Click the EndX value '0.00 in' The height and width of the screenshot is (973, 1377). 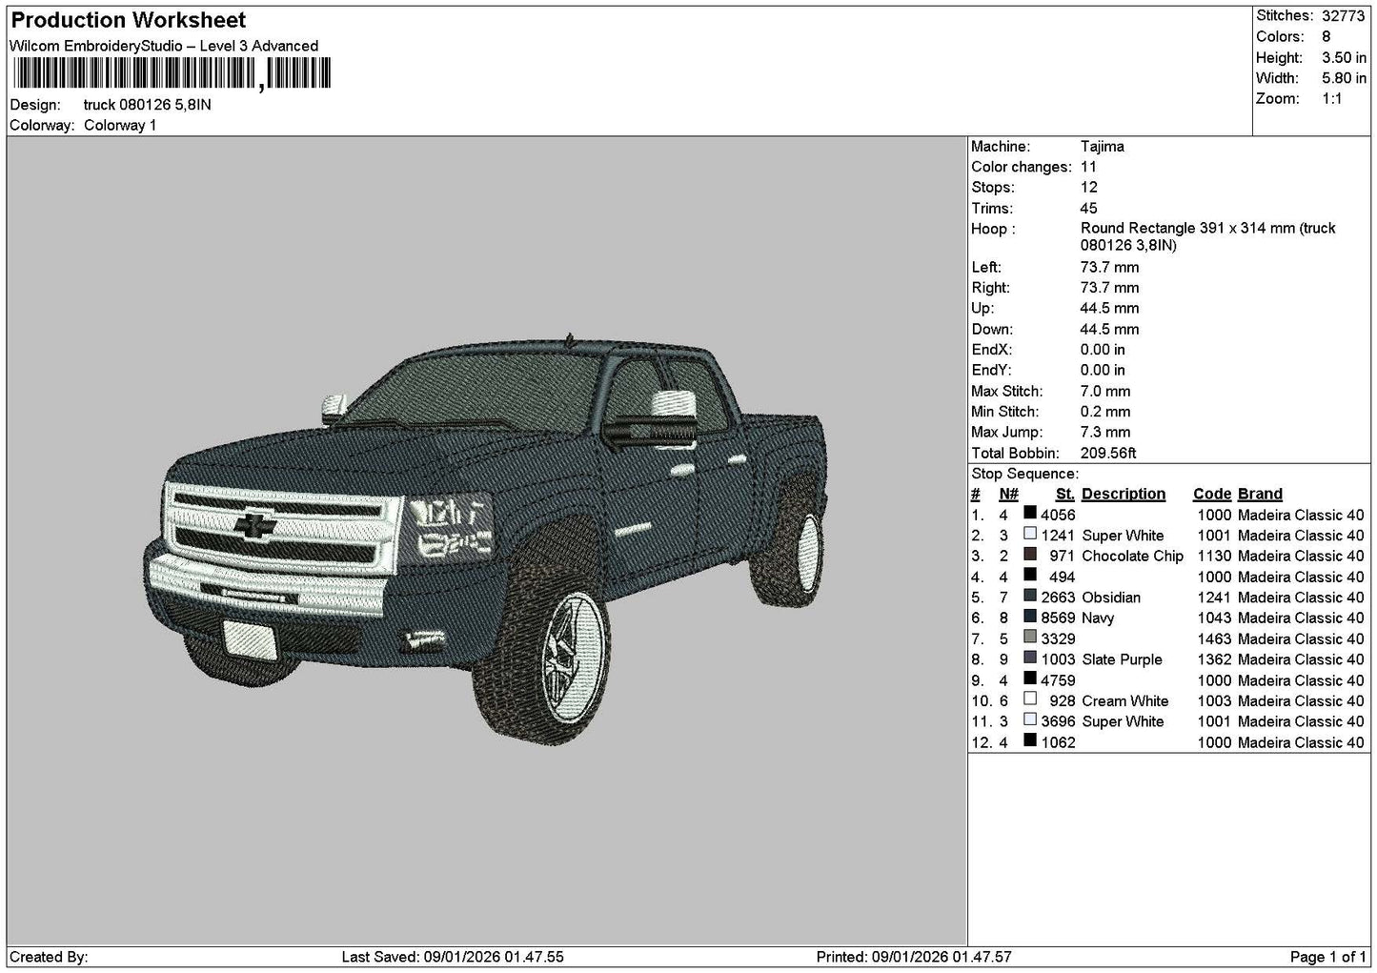pyautogui.click(x=1103, y=350)
